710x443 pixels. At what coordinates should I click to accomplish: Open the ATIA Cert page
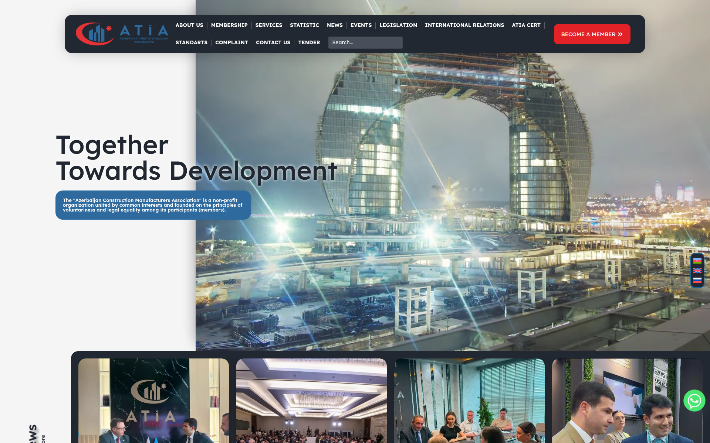point(526,25)
